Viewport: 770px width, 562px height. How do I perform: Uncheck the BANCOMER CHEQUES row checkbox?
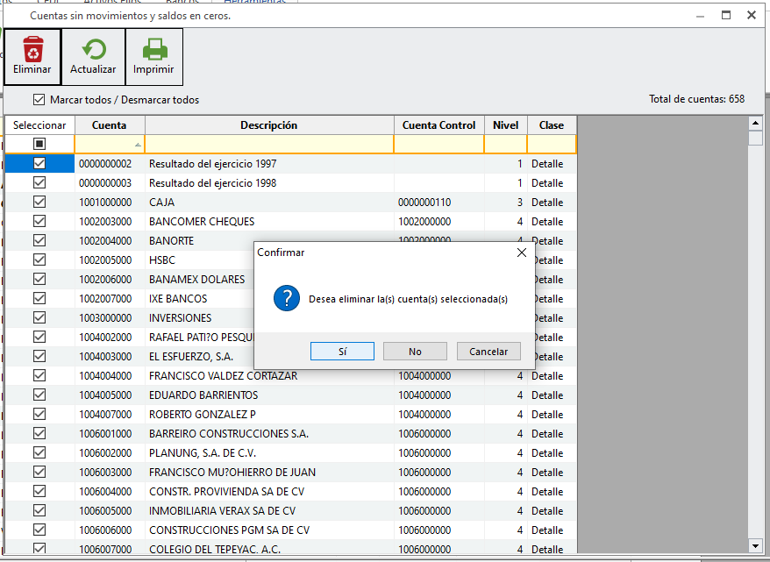pos(39,222)
